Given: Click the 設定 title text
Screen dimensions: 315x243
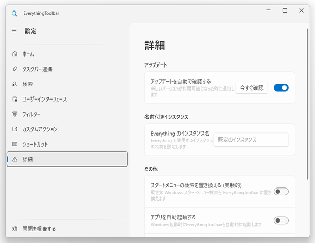Looking at the screenshot, I should tap(30, 31).
